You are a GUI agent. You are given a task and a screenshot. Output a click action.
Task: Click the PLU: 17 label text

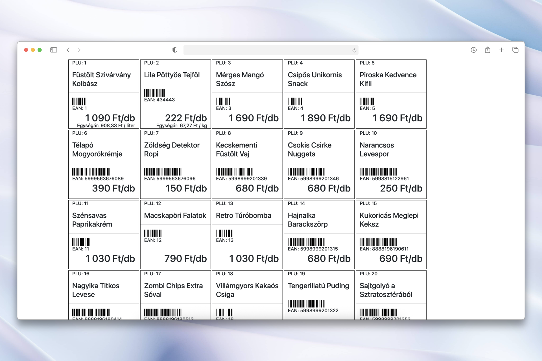152,274
